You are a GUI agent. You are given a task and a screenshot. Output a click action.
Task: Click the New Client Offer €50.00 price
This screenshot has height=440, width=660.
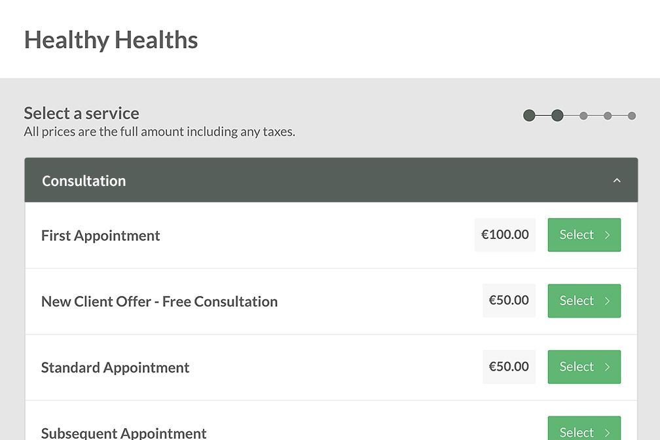click(509, 301)
